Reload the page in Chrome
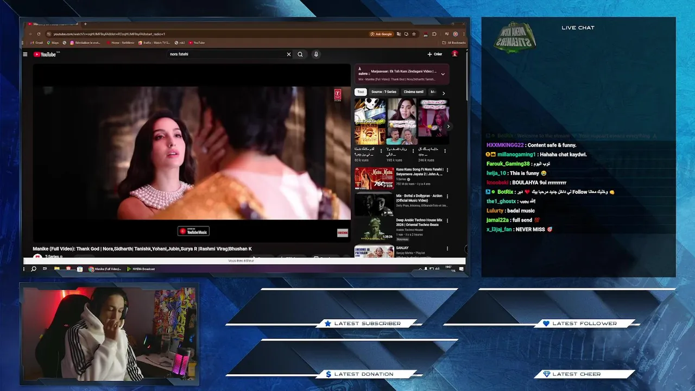 tap(39, 34)
